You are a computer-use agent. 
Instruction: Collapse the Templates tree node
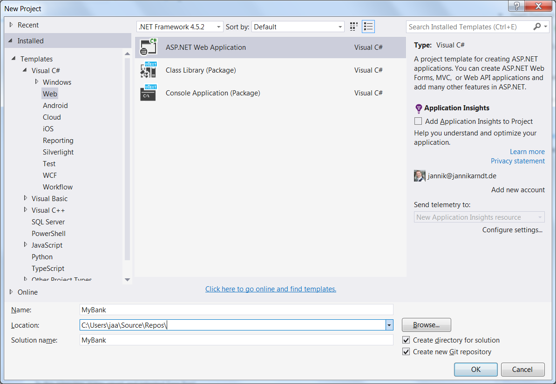coord(14,59)
